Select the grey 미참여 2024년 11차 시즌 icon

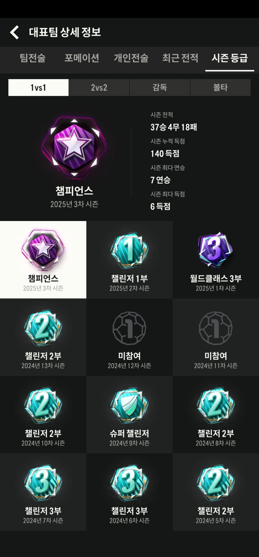[x=216, y=328]
